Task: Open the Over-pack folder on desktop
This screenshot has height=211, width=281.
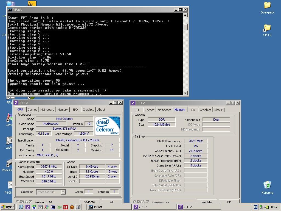Action: pyautogui.click(x=267, y=8)
